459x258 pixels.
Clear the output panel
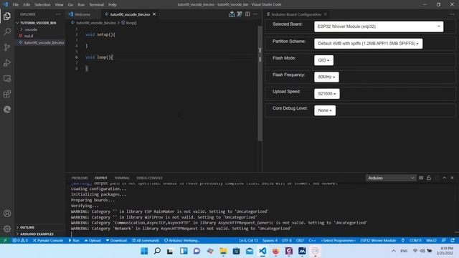pyautogui.click(x=421, y=178)
